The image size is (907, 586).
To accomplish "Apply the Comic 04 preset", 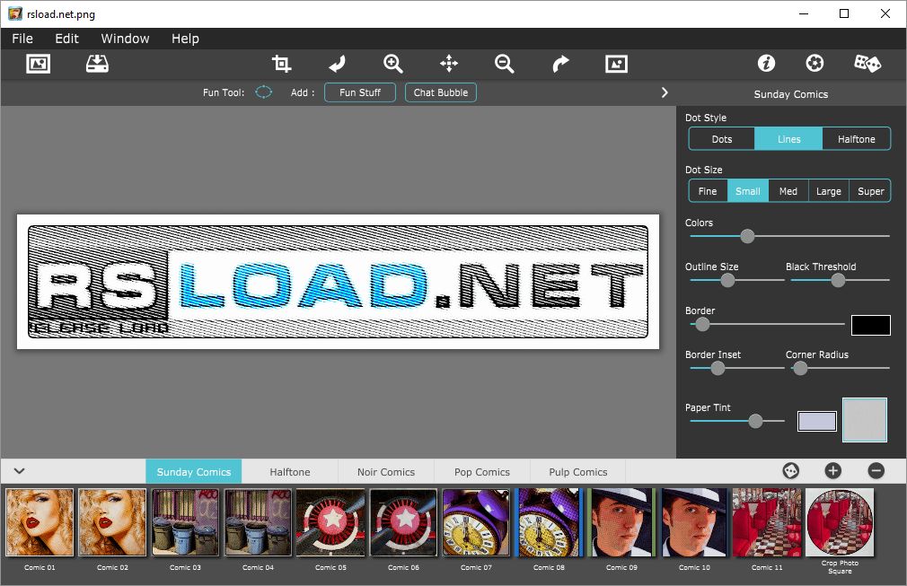I will tap(258, 522).
